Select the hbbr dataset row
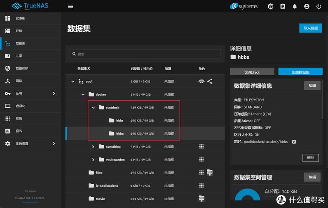Viewport: 328px width, 208px height. [x=145, y=120]
